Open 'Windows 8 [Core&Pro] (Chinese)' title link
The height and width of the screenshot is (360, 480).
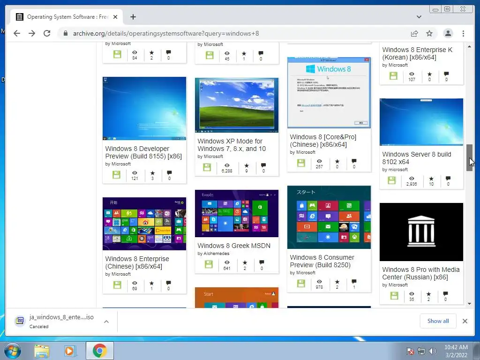click(x=323, y=141)
